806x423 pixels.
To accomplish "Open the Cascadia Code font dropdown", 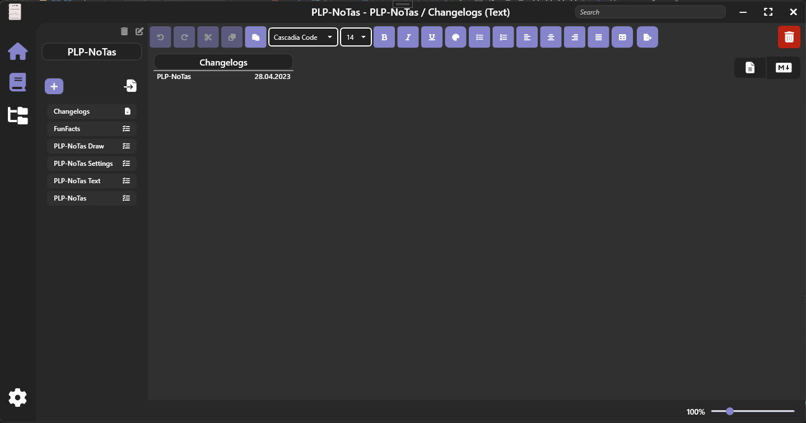I will point(303,36).
